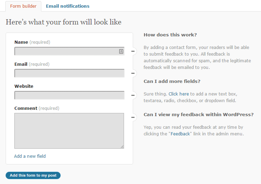
Task: Select the Email field label
Action: pos(21,64)
